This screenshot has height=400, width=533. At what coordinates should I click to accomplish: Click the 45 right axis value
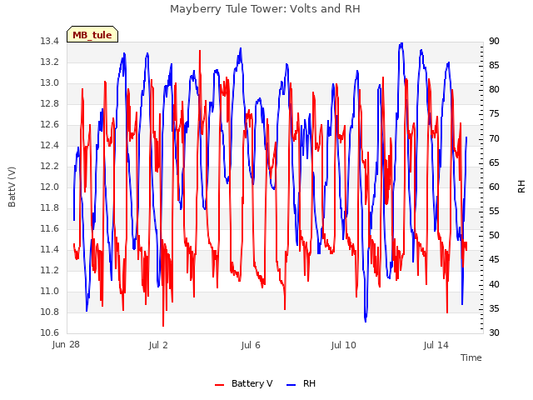(494, 260)
